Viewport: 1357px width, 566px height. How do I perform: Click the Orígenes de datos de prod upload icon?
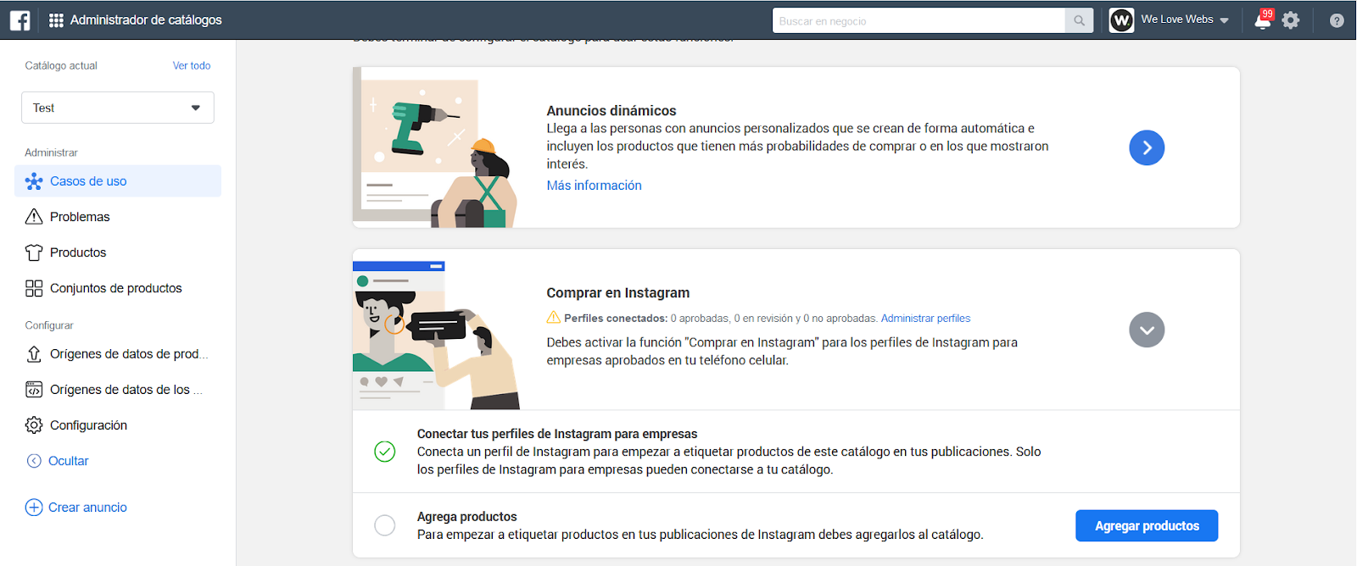tap(34, 354)
